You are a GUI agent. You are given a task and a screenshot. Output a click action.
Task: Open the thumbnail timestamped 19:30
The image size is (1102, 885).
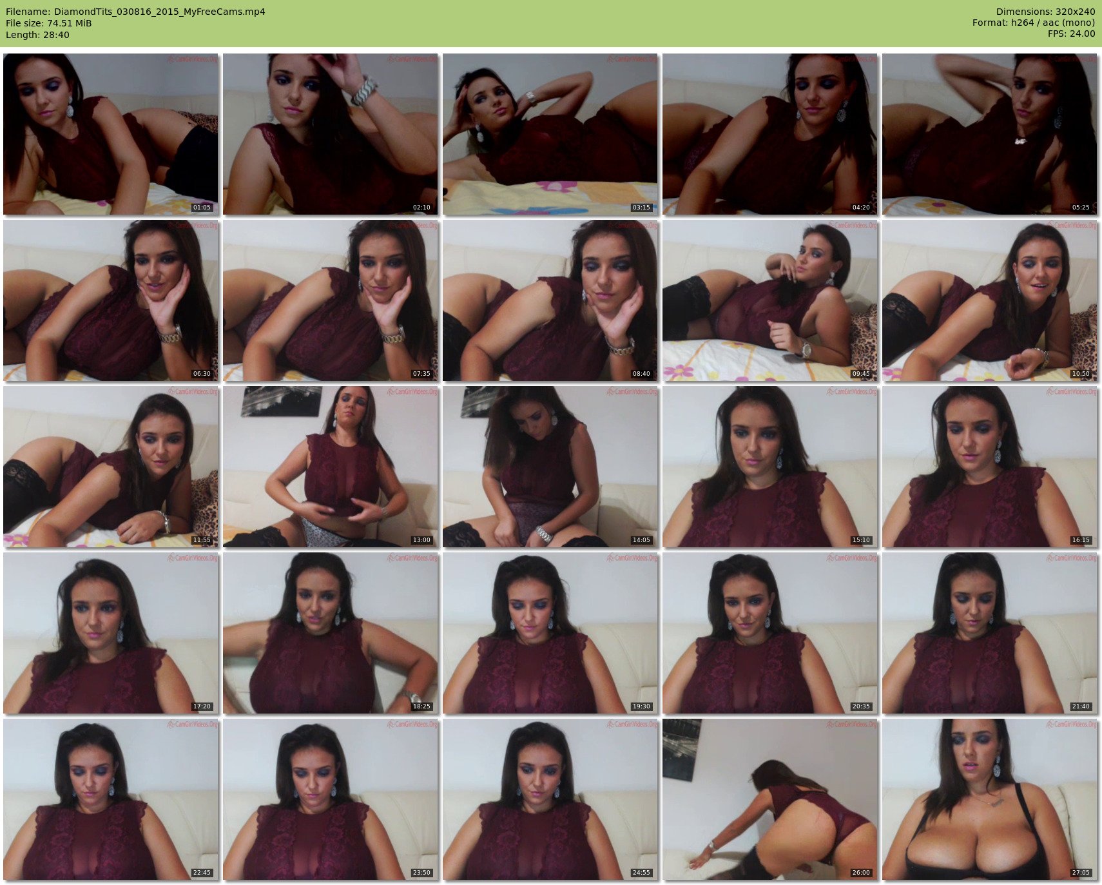[x=550, y=633]
